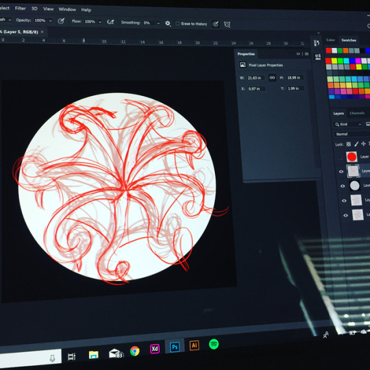This screenshot has height=370, width=370.
Task: Open brush mode dropdown in options bar
Action: pos(10,20)
